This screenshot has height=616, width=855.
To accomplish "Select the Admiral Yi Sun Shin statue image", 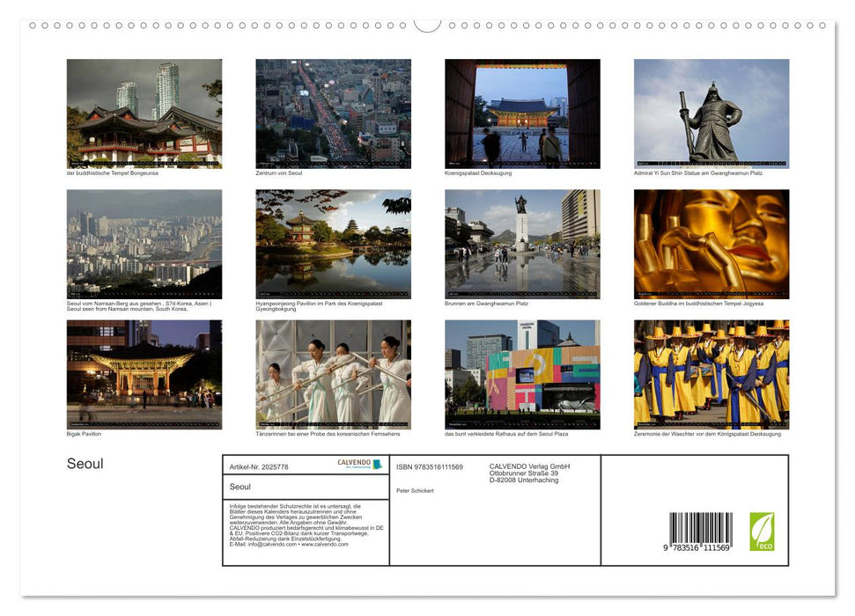I will 710,114.
